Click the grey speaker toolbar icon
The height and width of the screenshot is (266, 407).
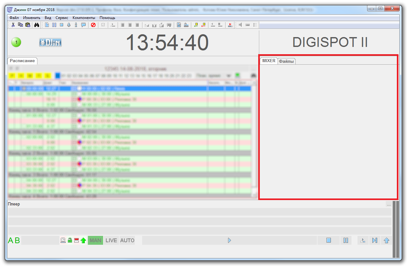click(x=240, y=25)
